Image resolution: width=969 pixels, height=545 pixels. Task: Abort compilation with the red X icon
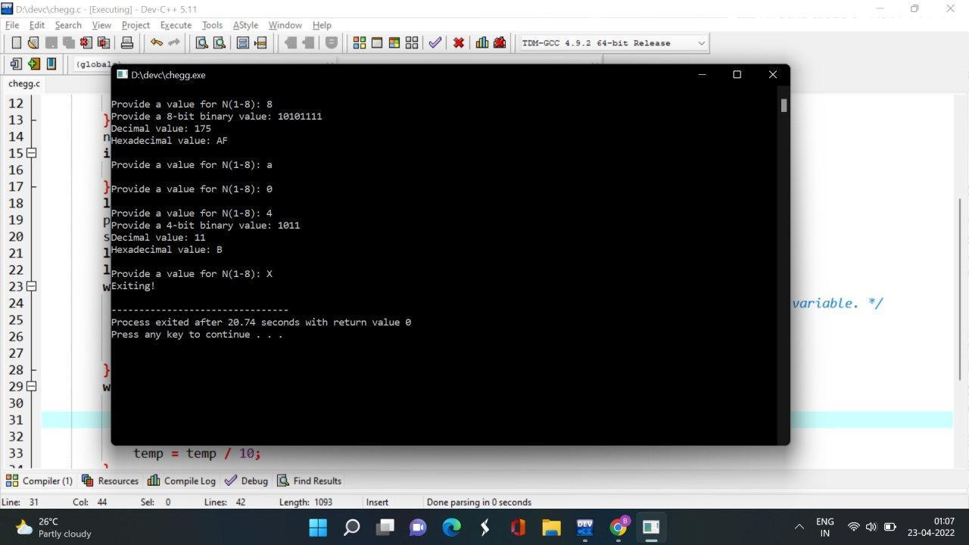(459, 43)
